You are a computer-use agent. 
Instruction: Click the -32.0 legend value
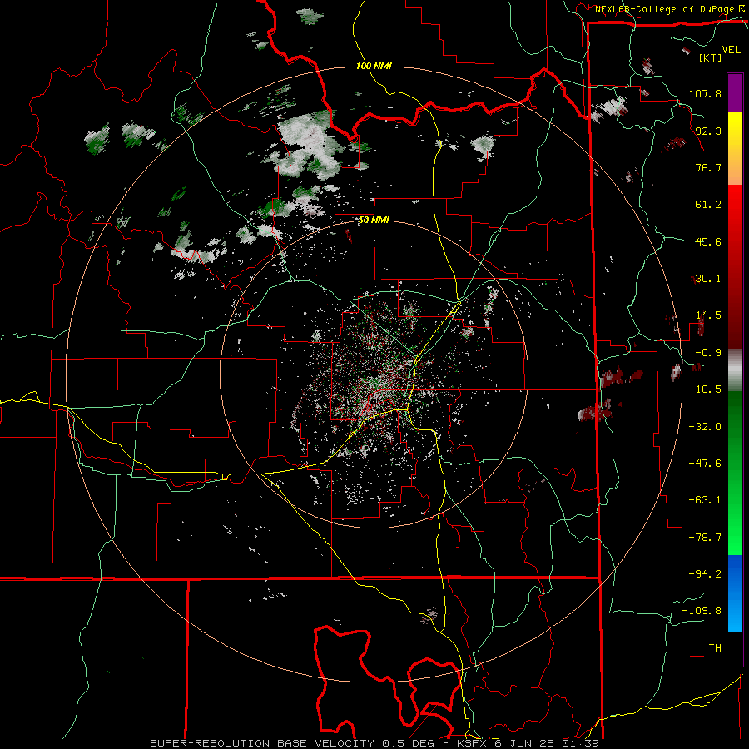705,427
